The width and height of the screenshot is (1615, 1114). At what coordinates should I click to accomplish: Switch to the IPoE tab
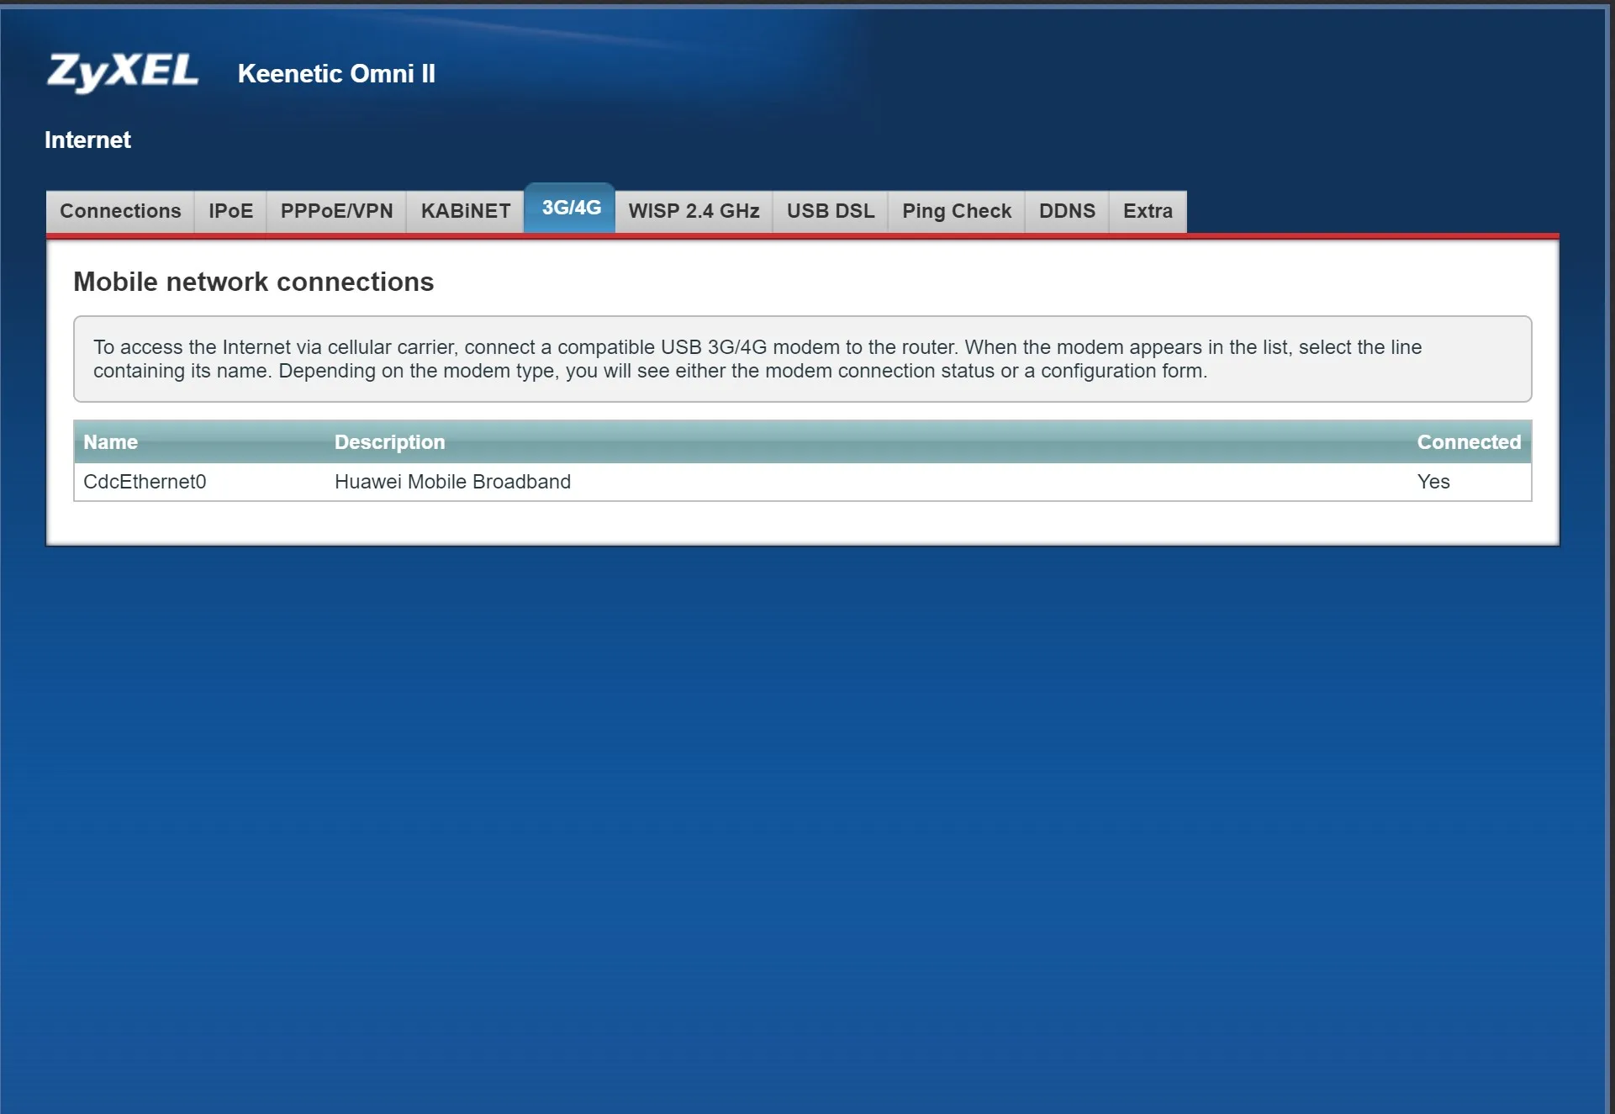[x=230, y=211]
